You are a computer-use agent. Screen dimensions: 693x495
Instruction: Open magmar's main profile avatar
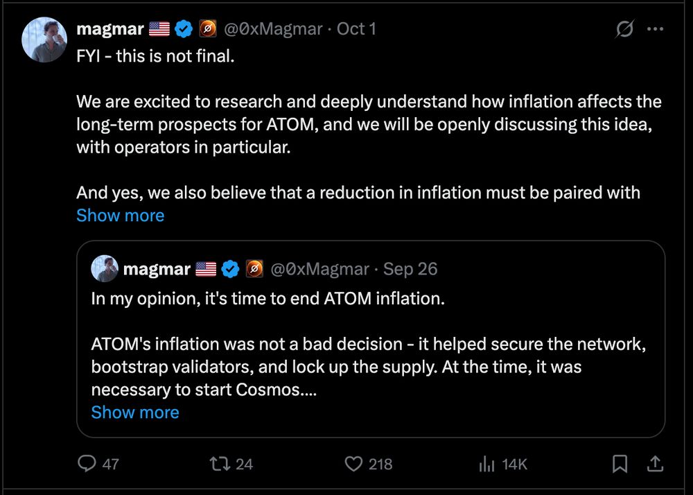click(46, 38)
